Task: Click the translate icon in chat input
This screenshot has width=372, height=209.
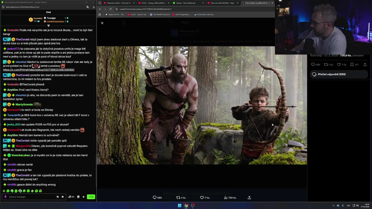Action: pos(58,197)
